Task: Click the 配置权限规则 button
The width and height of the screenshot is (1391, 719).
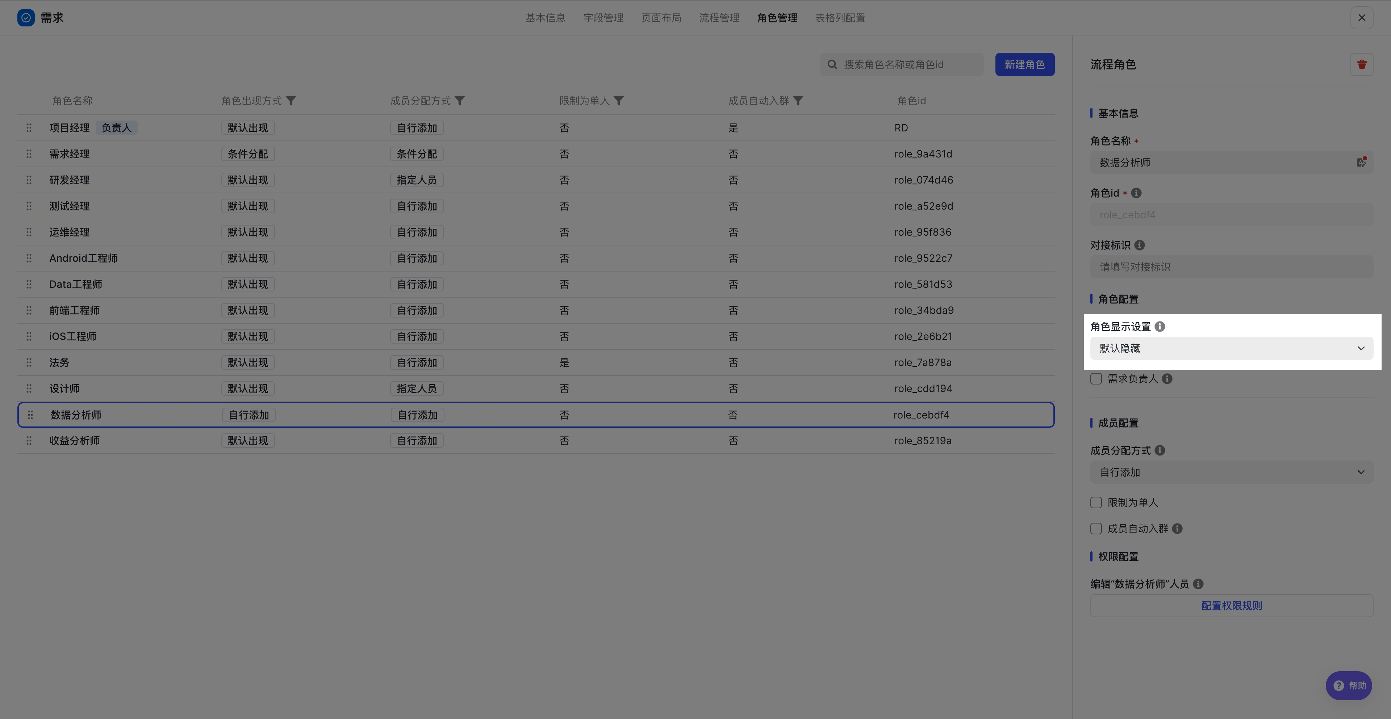Action: coord(1232,606)
